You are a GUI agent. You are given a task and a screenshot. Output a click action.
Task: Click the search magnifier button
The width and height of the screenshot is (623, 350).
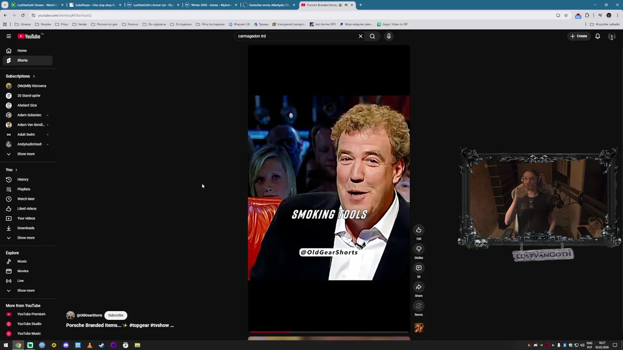pyautogui.click(x=372, y=36)
